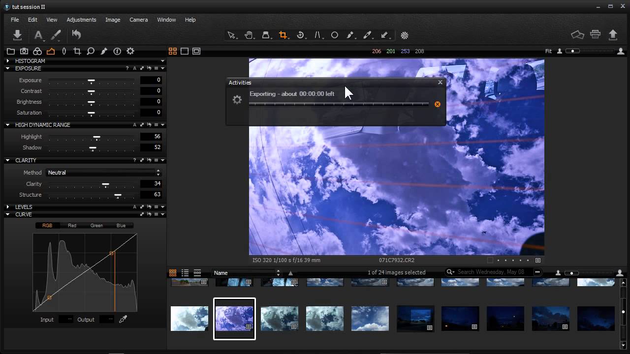Image resolution: width=630 pixels, height=354 pixels.
Task: Open the Adjustments menu
Action: pos(81,20)
